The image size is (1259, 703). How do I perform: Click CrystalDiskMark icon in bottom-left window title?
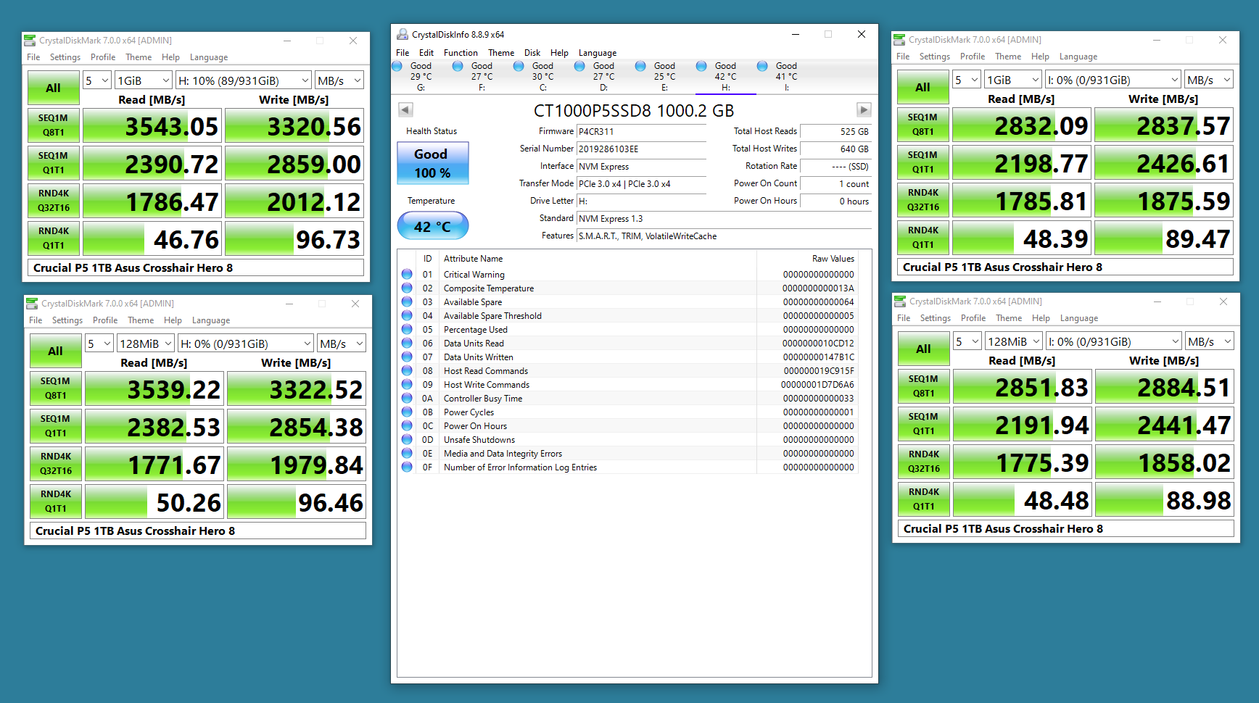[x=32, y=303]
